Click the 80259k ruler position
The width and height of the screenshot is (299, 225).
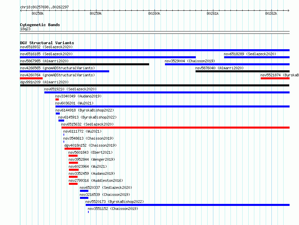pos(96,13)
